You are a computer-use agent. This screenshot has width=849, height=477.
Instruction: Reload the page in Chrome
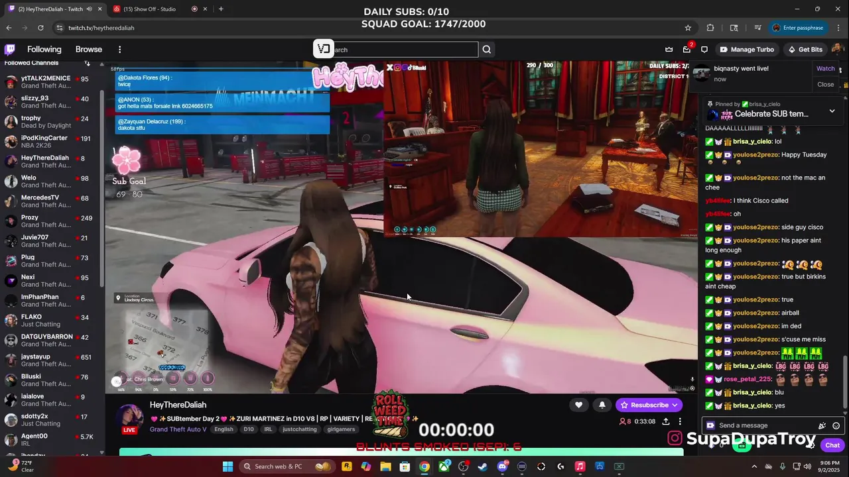(40, 28)
